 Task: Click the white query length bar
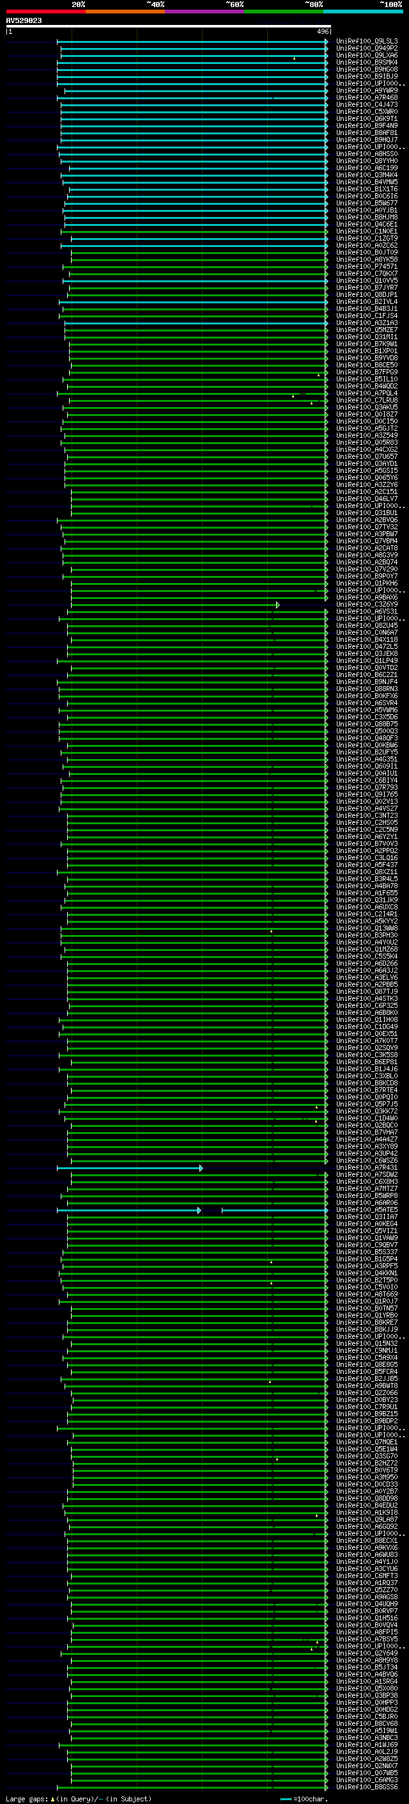[169, 27]
